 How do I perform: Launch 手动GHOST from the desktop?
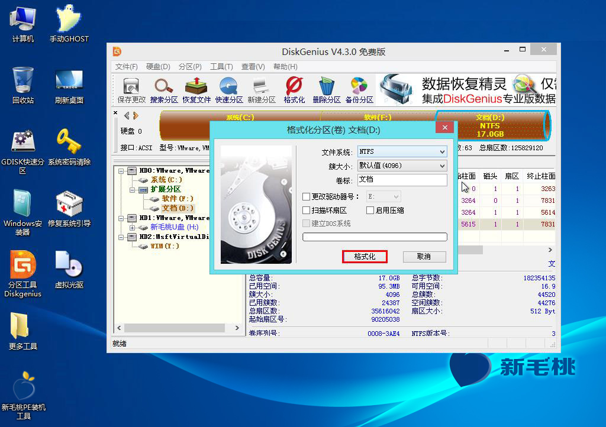point(69,24)
